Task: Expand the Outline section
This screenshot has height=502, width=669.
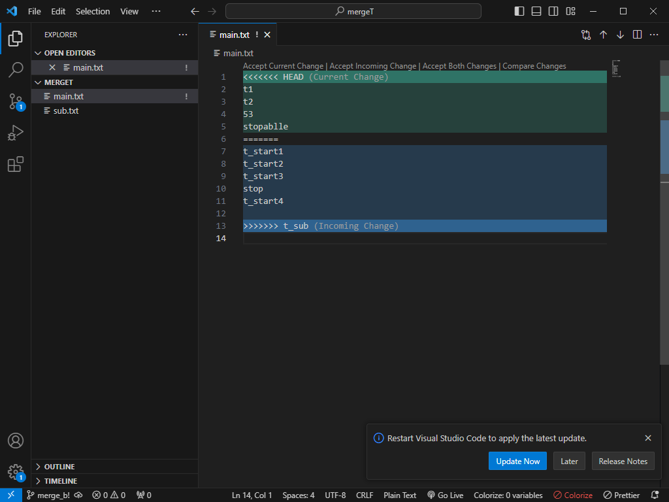Action: pos(114,467)
